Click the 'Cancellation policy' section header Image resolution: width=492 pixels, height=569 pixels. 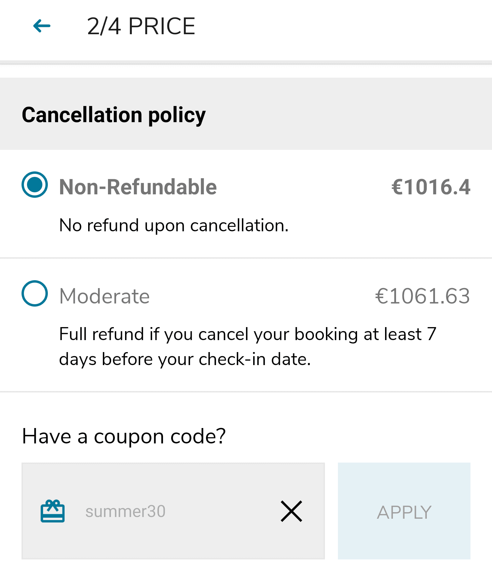click(114, 115)
